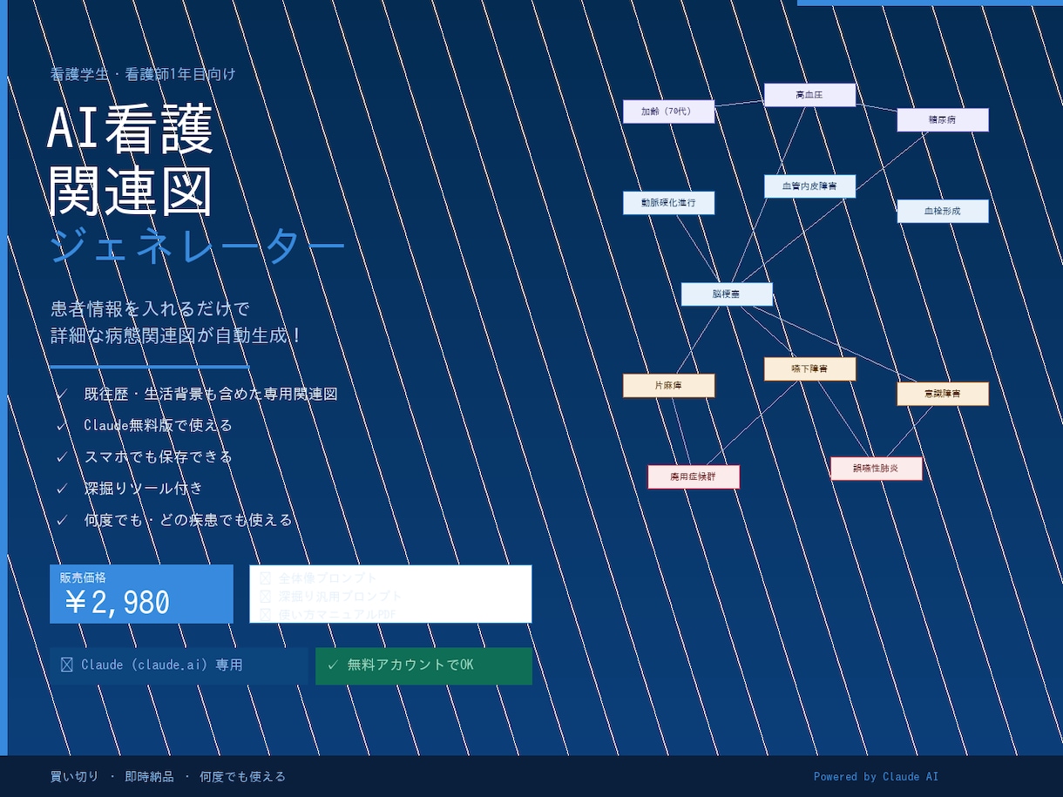Screen dimensions: 1063x797
Task: Click 何度でも使える in the footer
Action: point(242,777)
